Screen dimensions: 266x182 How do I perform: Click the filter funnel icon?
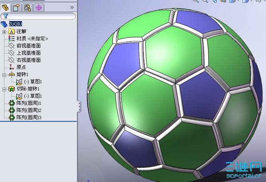[6, 16]
